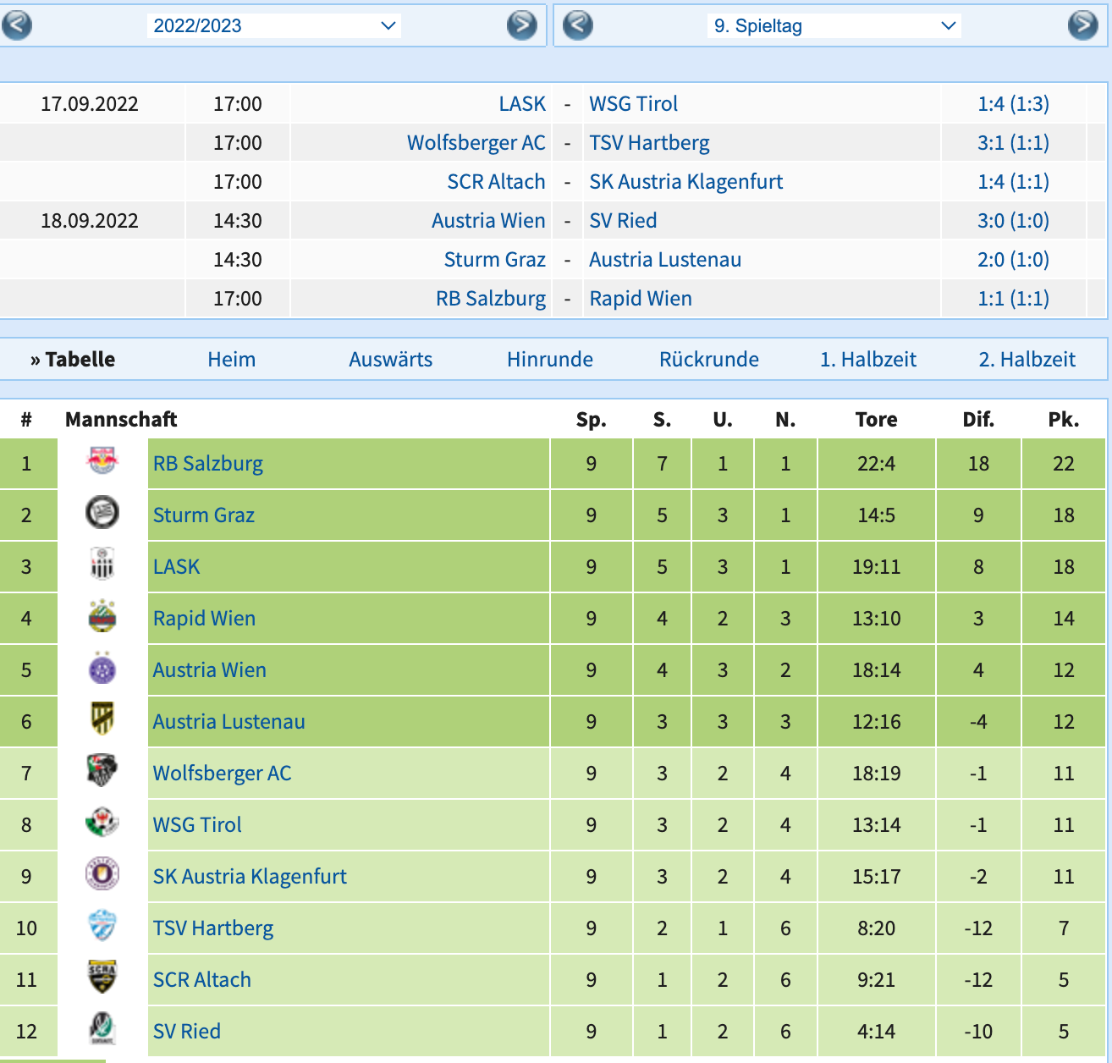Open SV Ried in fixtures list
This screenshot has height=1063, width=1112.
point(623,221)
